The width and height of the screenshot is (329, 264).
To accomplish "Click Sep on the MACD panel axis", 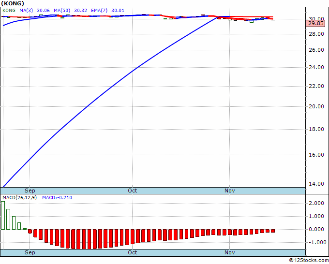I will [30, 252].
